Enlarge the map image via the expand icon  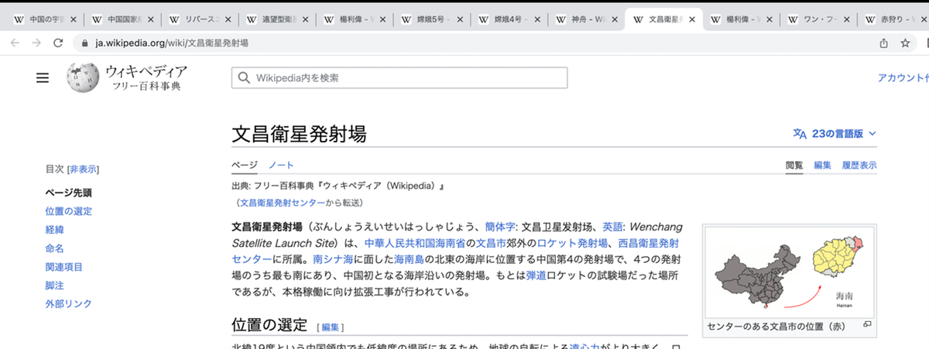[x=867, y=324]
